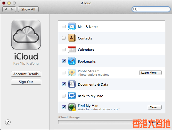Viewport: 172px width, 130px height.
Task: Click the 'Back to My Mac' label
Action: click(x=91, y=96)
